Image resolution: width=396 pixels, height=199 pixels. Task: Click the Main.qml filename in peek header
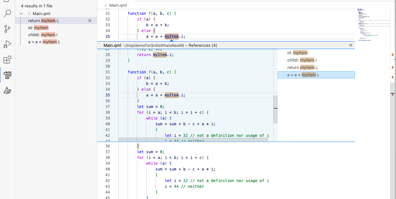[112, 46]
